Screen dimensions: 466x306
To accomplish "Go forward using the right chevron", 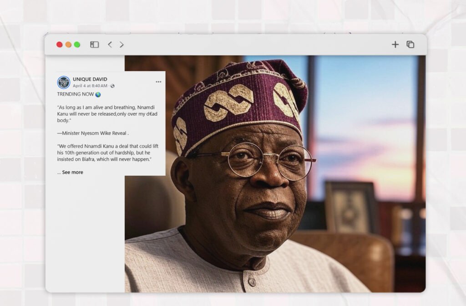I will [122, 45].
